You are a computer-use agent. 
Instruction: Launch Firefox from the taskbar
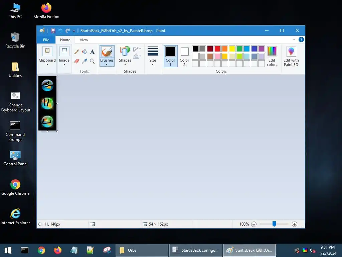[57, 250]
